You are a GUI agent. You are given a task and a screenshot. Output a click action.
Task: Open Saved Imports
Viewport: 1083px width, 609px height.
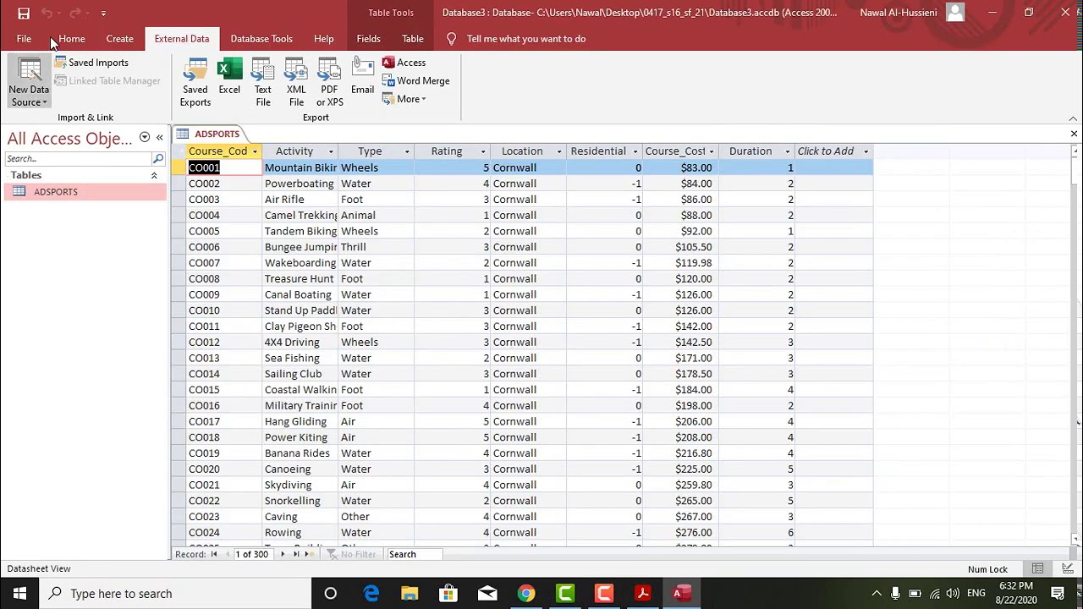click(91, 63)
